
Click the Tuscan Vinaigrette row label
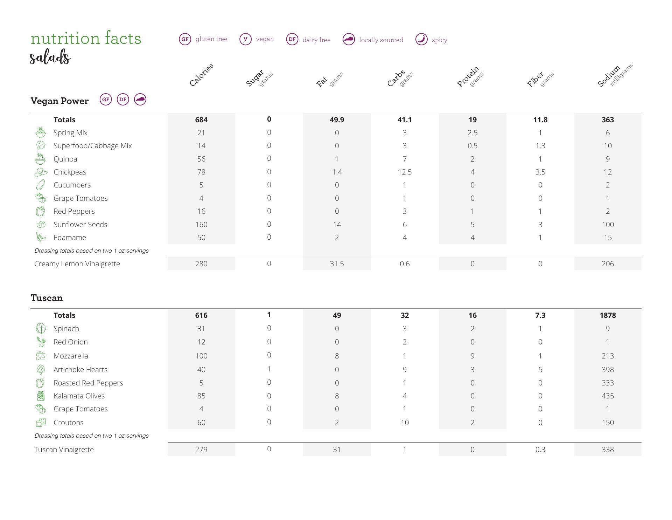64,450
